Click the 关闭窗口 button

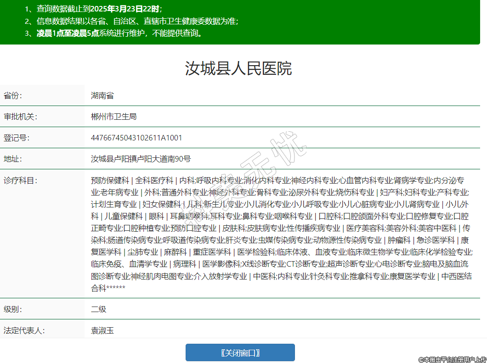coord(240,352)
